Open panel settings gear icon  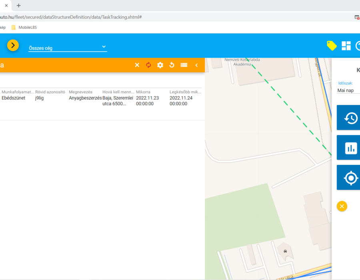click(160, 65)
